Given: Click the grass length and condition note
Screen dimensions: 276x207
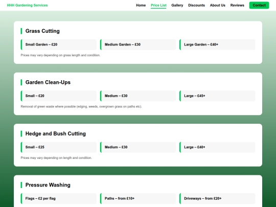Looking at the screenshot, I should (60, 55).
